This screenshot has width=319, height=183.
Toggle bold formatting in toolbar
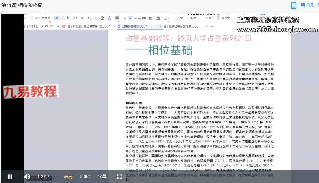click(57, 18)
